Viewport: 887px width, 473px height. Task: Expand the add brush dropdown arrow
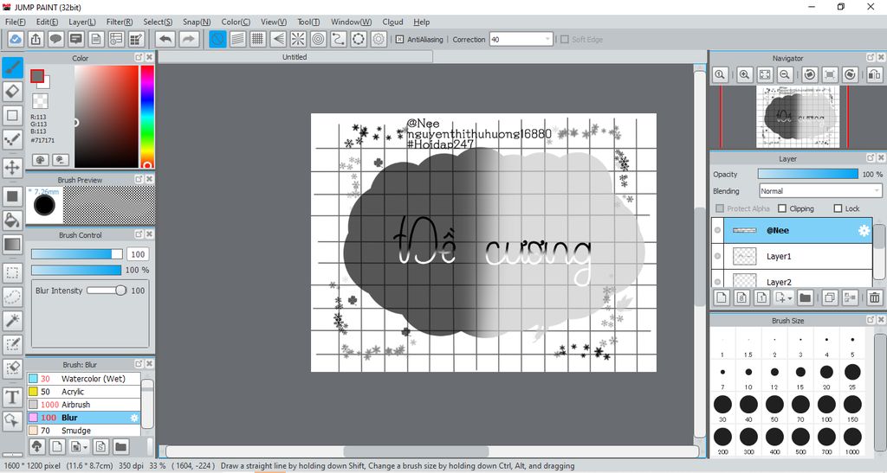(85, 447)
